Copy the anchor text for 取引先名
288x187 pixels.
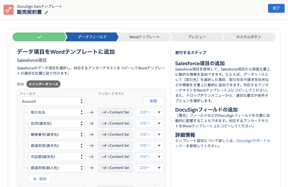pyautogui.click(x=145, y=112)
